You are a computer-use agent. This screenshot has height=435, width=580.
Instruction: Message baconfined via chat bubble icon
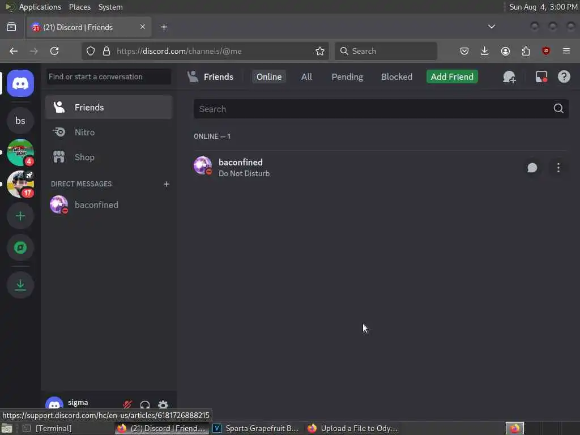[x=532, y=168]
